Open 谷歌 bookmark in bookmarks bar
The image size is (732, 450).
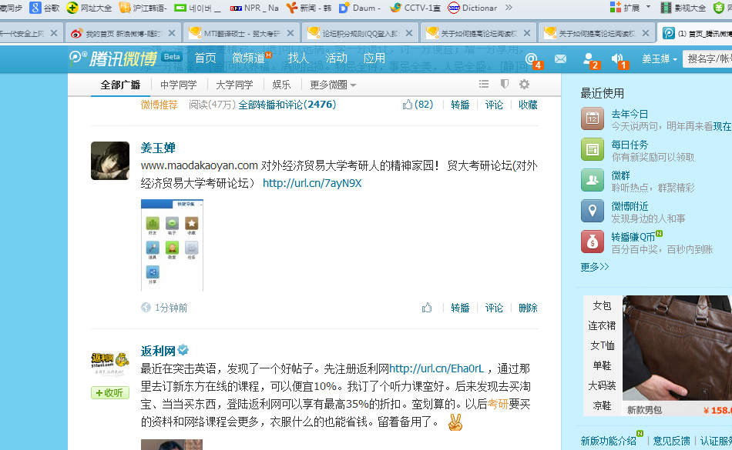(45, 8)
